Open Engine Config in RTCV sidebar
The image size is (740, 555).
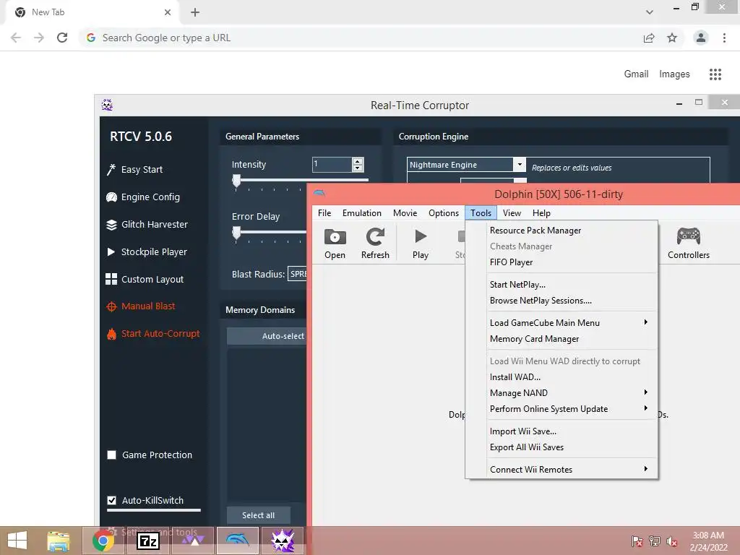tap(143, 197)
